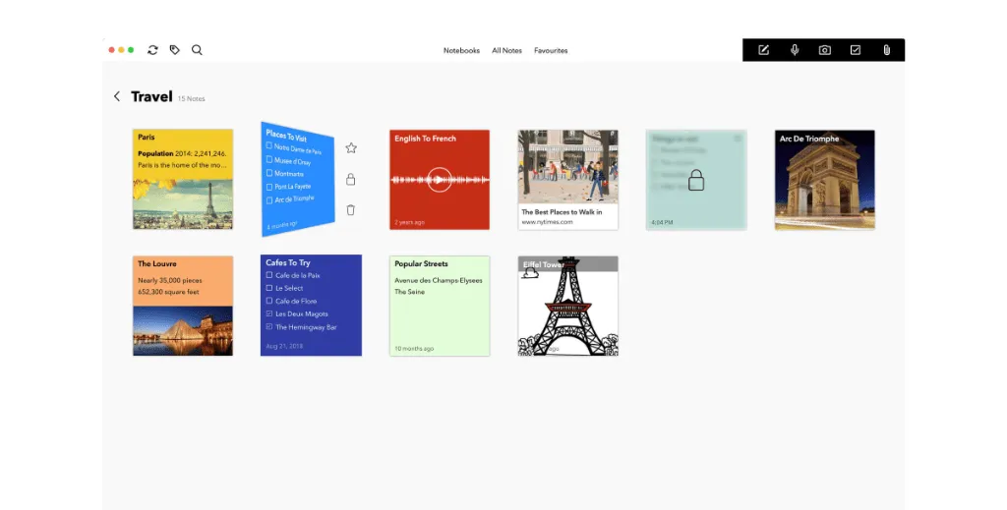Uncheck The Hemingway Bar item
This screenshot has height=510, width=1007.
click(x=269, y=327)
